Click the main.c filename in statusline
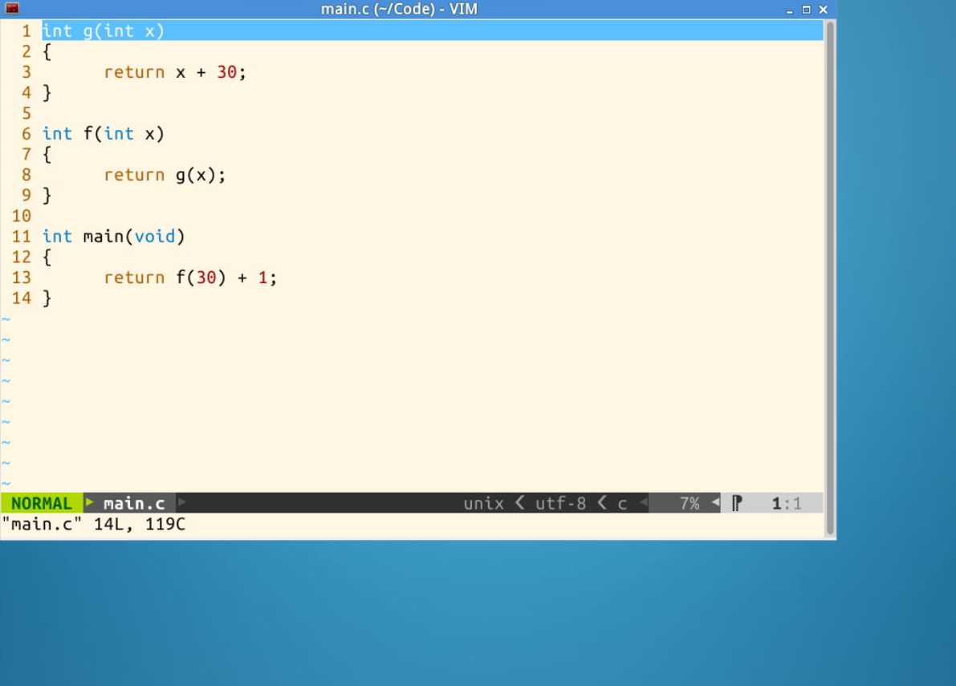The image size is (956, 686). pos(134,503)
